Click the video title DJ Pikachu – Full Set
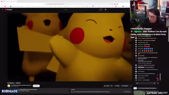 [14, 83]
